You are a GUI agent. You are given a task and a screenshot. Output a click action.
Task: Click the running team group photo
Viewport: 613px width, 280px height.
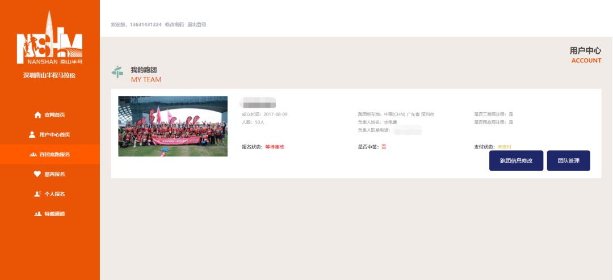coord(173,126)
